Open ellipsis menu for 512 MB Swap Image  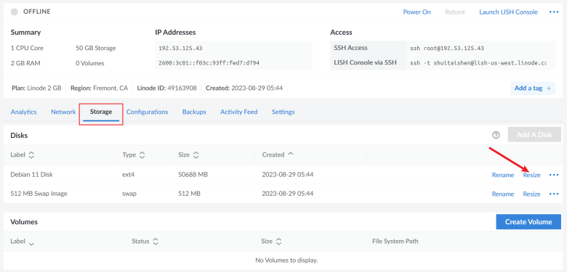pyautogui.click(x=554, y=194)
